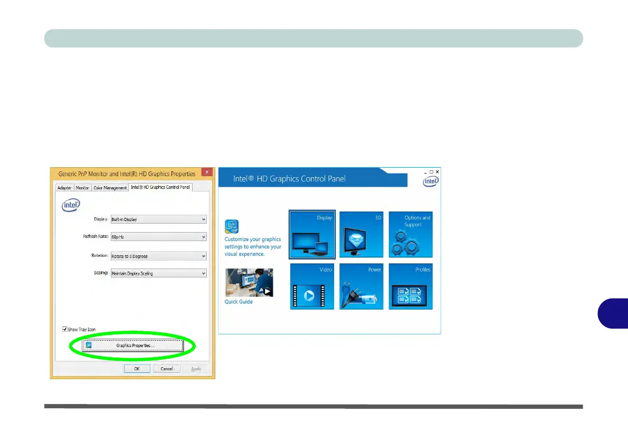Click the Intel HD Graphics Control Panel title
The width and height of the screenshot is (628, 442).
pyautogui.click(x=289, y=179)
